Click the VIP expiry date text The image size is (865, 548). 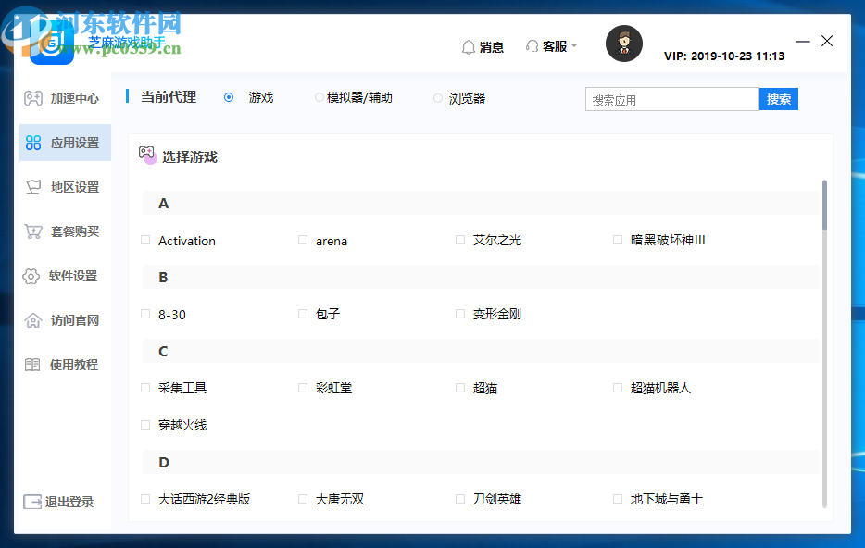[724, 56]
